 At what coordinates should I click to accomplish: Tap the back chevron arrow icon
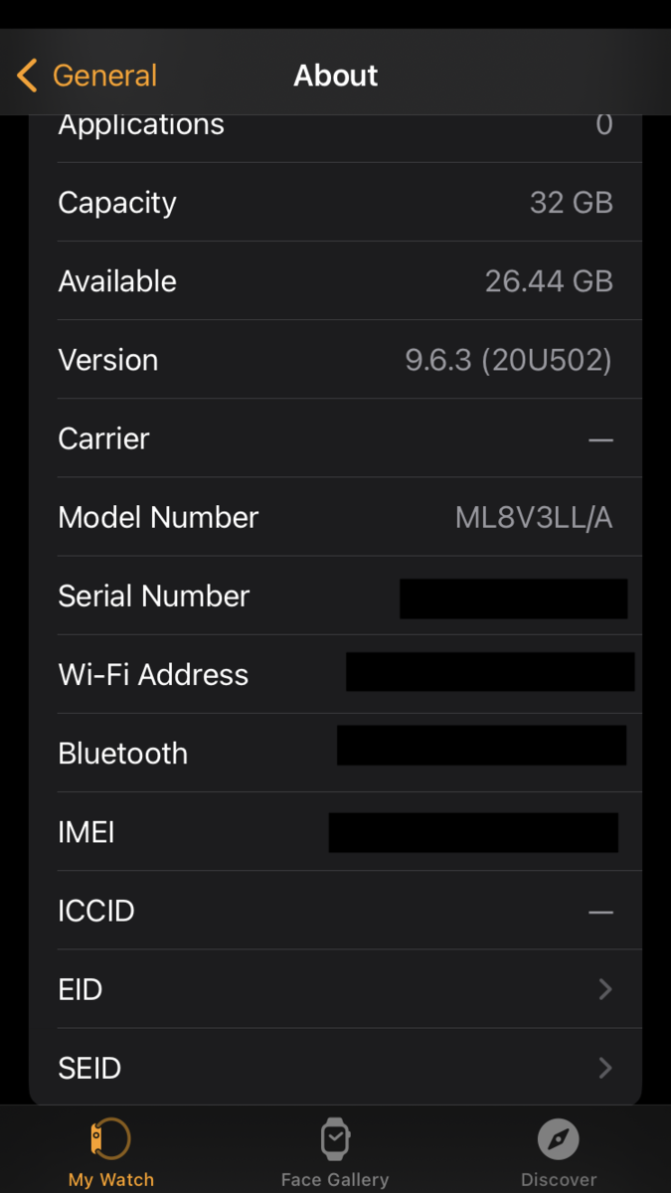pos(27,76)
